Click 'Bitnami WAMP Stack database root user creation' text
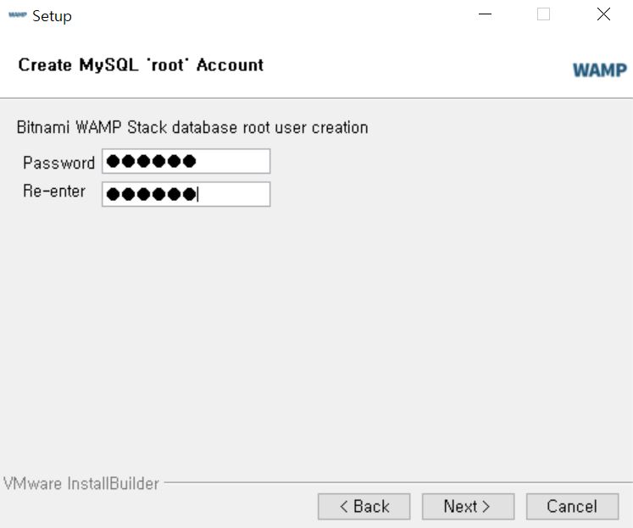The width and height of the screenshot is (633, 528). tap(192, 128)
